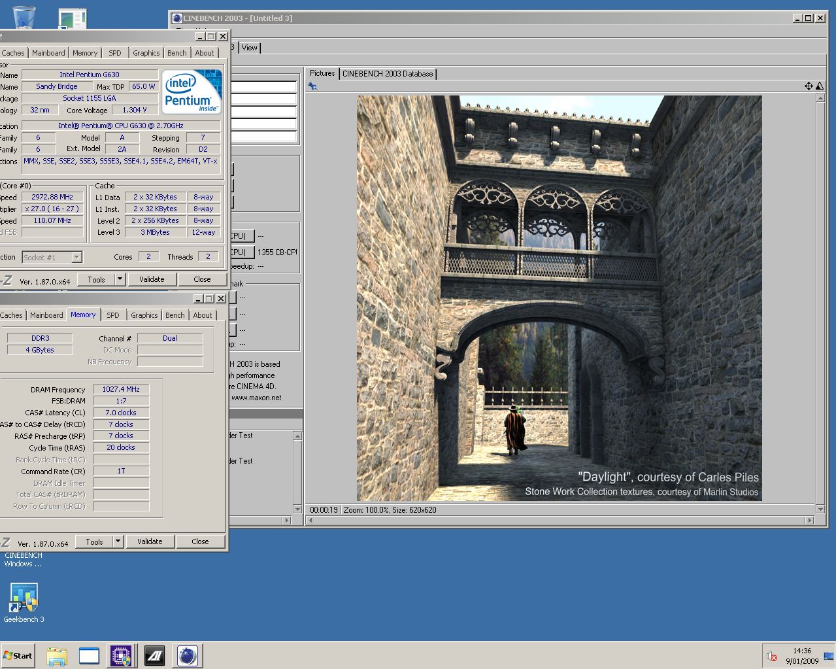Open the file explorer taskbar icon

[57, 656]
